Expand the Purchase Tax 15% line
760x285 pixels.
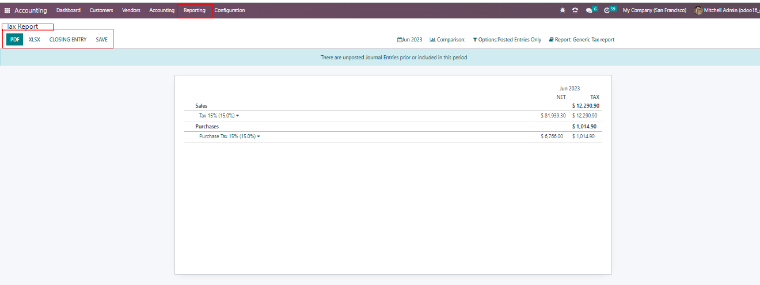point(229,136)
